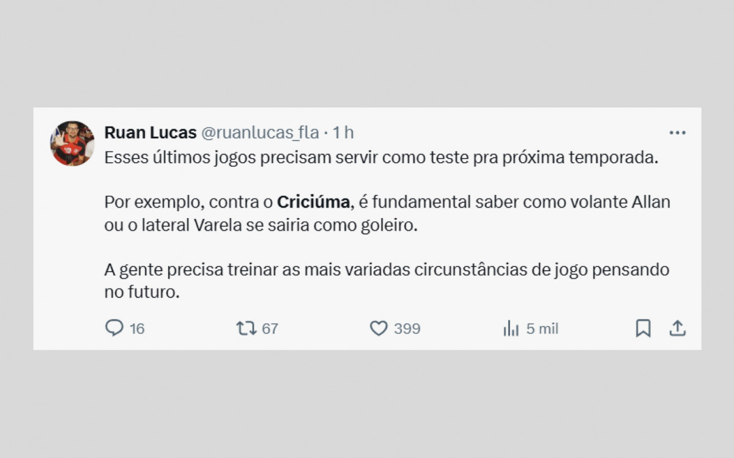Screen dimensions: 734x458
Task: Open the view count analytics icon
Action: [510, 329]
